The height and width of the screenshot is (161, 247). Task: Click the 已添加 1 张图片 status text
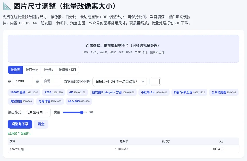[x=20, y=133]
